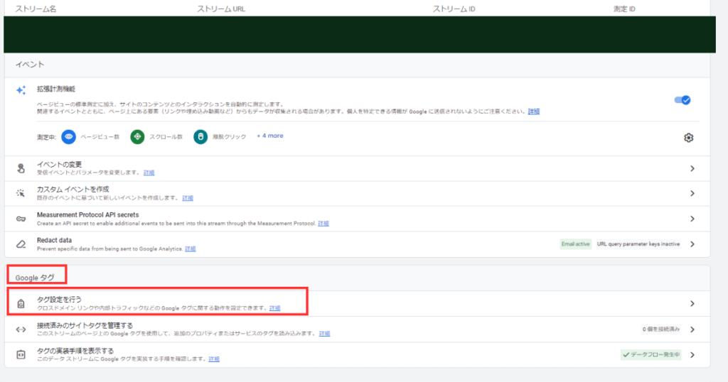Click the 0 個を接続済み status text
This screenshot has height=382, width=728.
click(660, 329)
